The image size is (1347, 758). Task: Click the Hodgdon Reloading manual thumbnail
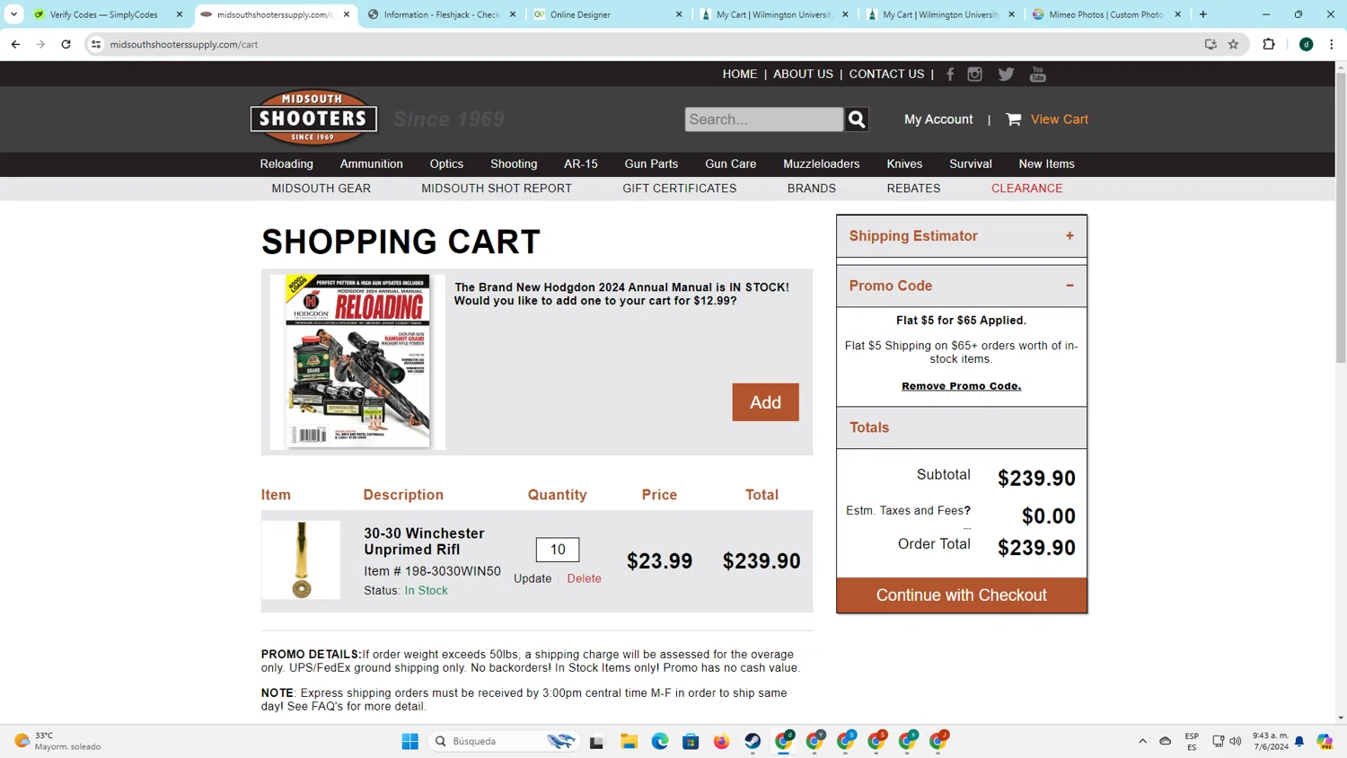tap(357, 361)
